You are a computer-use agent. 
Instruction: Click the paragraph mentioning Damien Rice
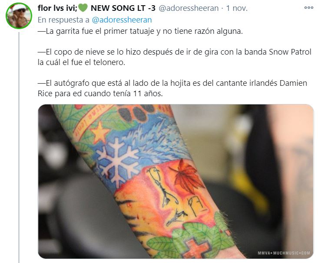pos(172,88)
